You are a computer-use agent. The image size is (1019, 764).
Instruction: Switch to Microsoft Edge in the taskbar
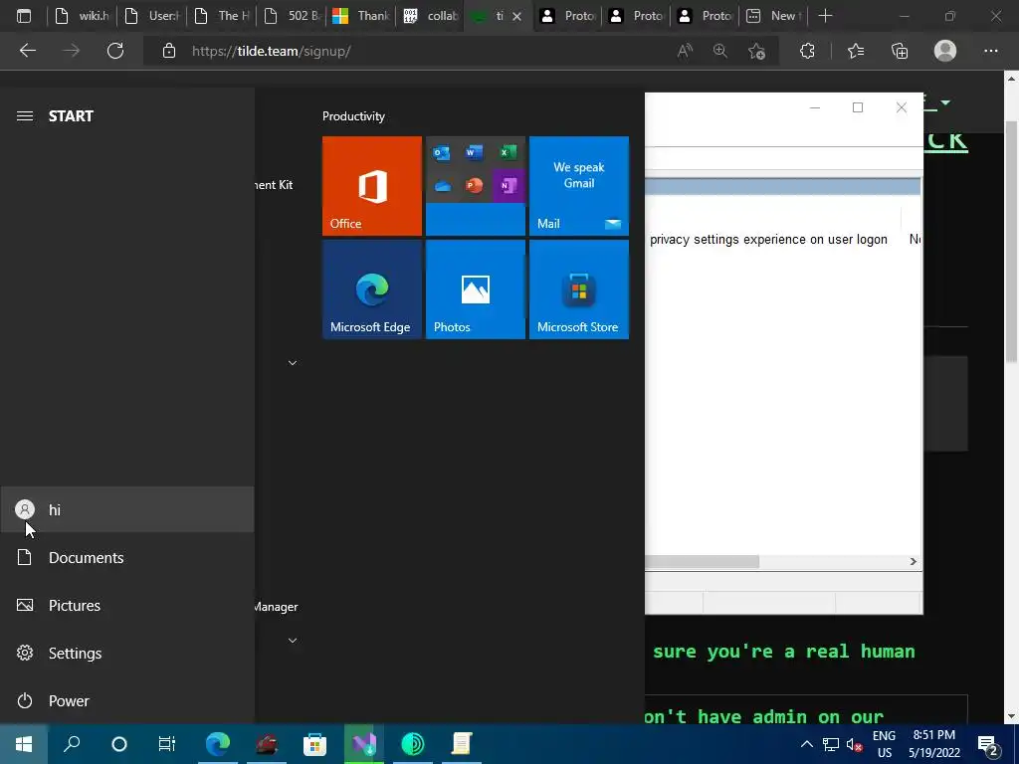point(218,744)
